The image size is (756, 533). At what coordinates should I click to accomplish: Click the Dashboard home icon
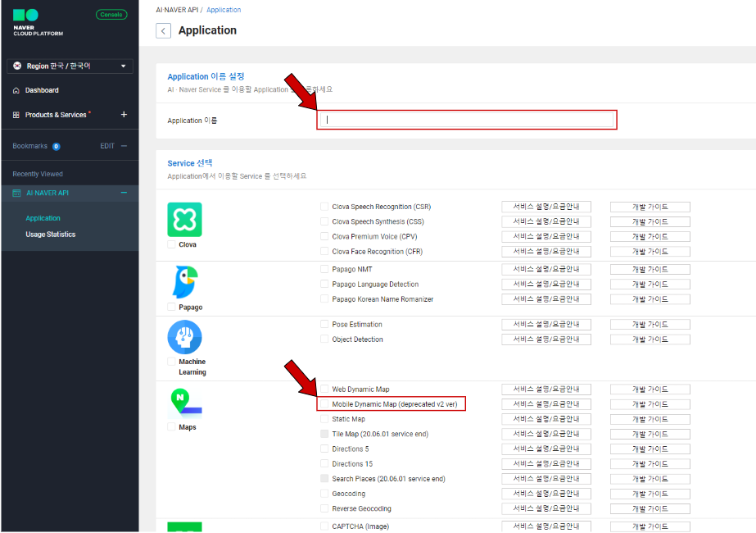click(x=16, y=90)
